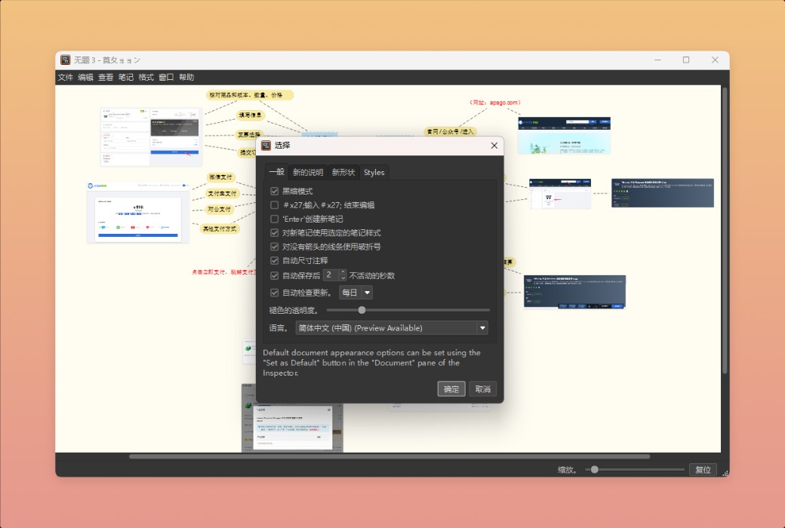Disable the 黑暗模式 dark mode option

tap(274, 191)
